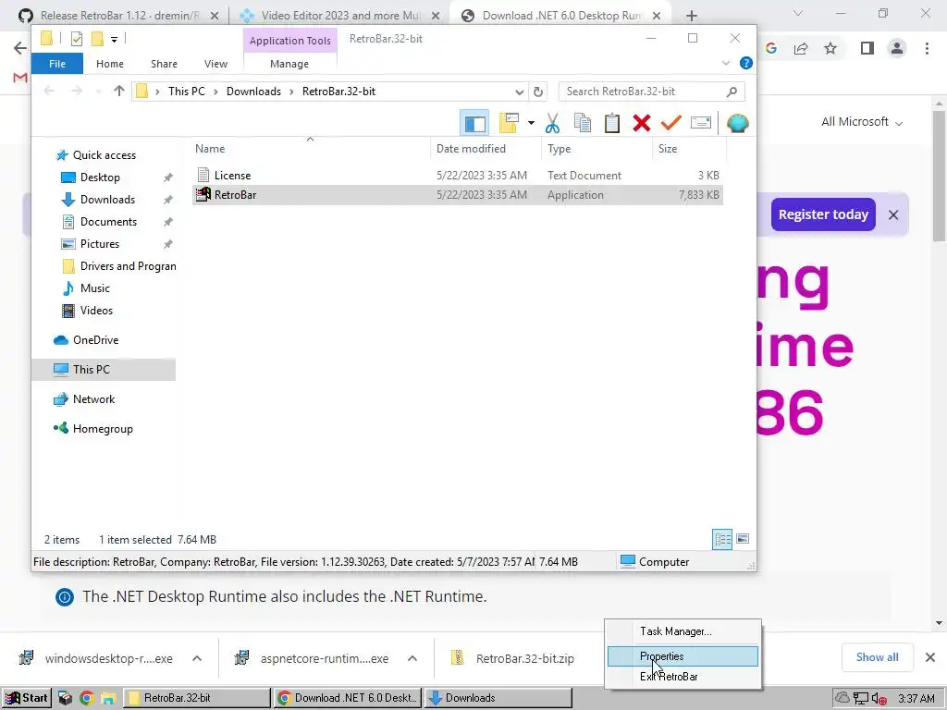Open the Share ribbon tab
Viewport: 947px width, 710px height.
pyautogui.click(x=164, y=64)
